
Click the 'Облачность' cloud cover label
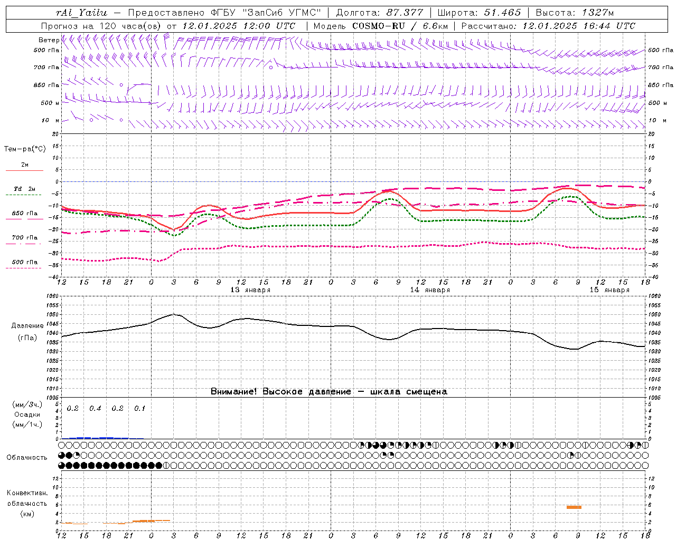pyautogui.click(x=27, y=457)
